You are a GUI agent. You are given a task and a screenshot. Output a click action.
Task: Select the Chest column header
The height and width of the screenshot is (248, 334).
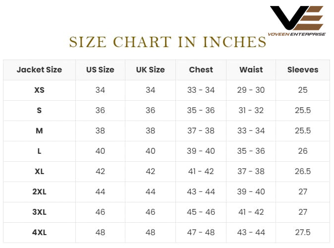coord(201,69)
